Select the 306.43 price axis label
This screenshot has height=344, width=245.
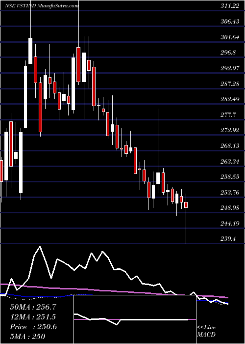(230, 22)
